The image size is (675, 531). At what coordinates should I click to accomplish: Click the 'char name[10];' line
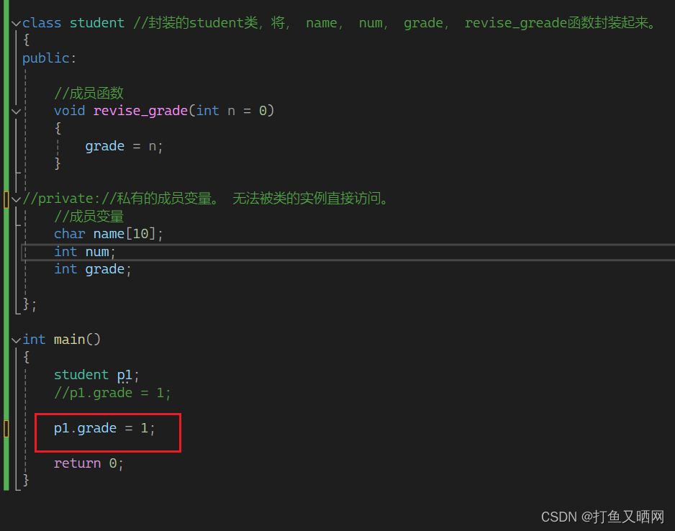tap(109, 234)
